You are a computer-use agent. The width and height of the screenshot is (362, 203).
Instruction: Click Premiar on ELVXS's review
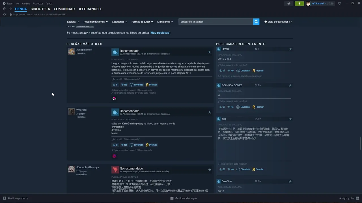[x=258, y=71]
